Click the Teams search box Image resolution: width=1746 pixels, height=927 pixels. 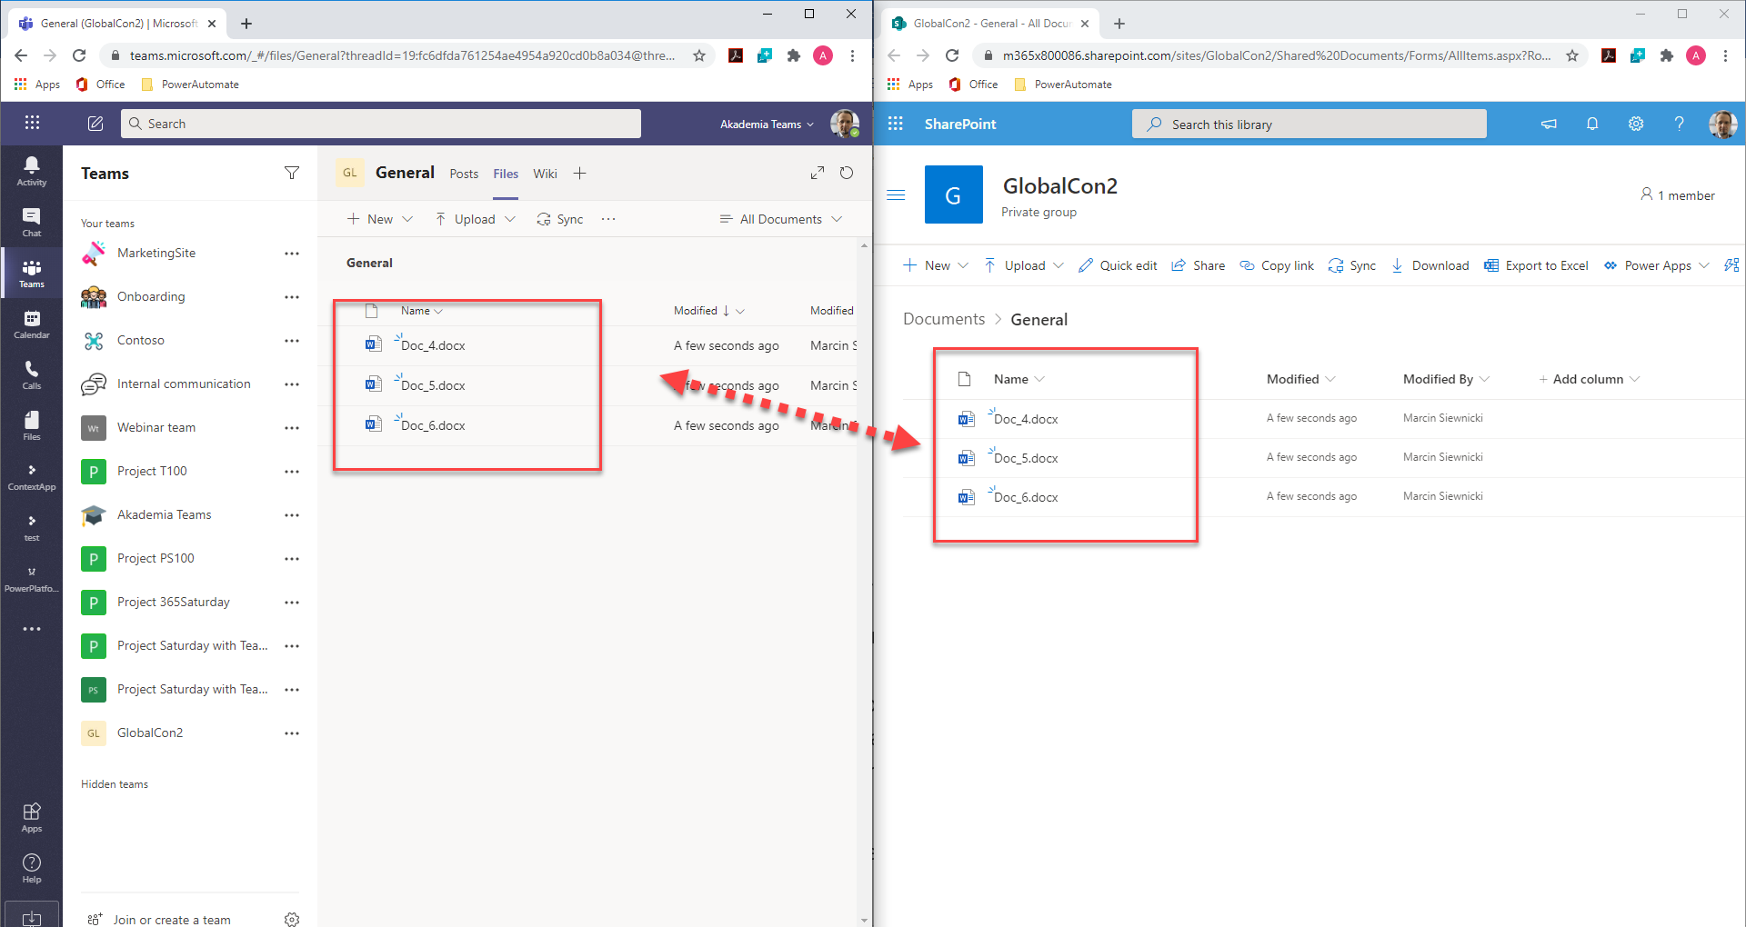click(x=381, y=124)
